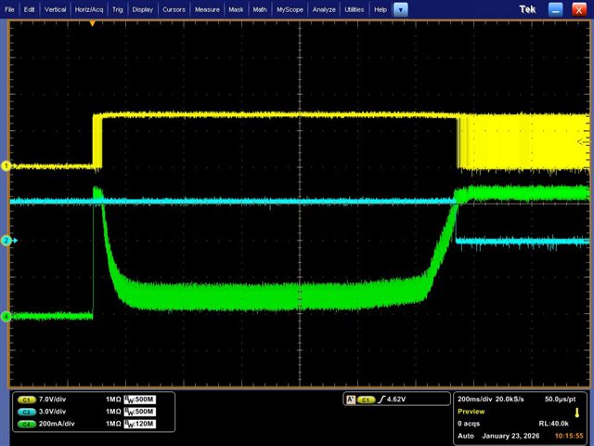Click the C4 1MΩ termination readout
594x446 pixels.
click(x=113, y=424)
